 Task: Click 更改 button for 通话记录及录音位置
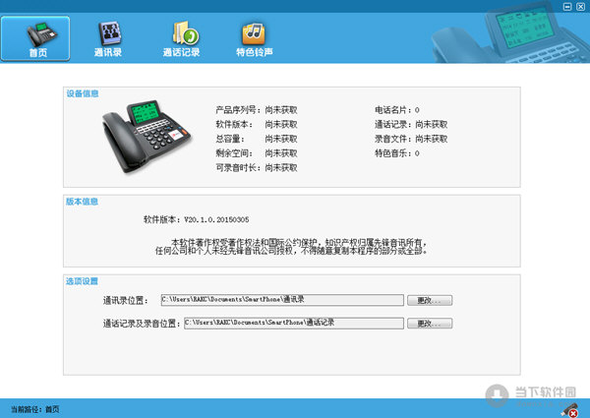point(430,324)
